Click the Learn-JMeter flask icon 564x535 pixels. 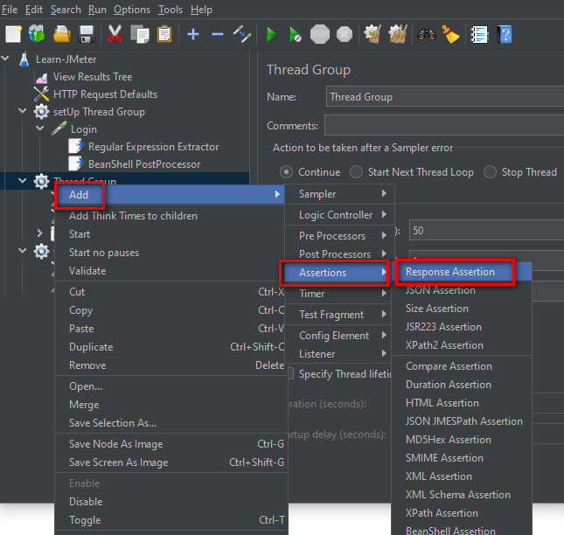24,59
